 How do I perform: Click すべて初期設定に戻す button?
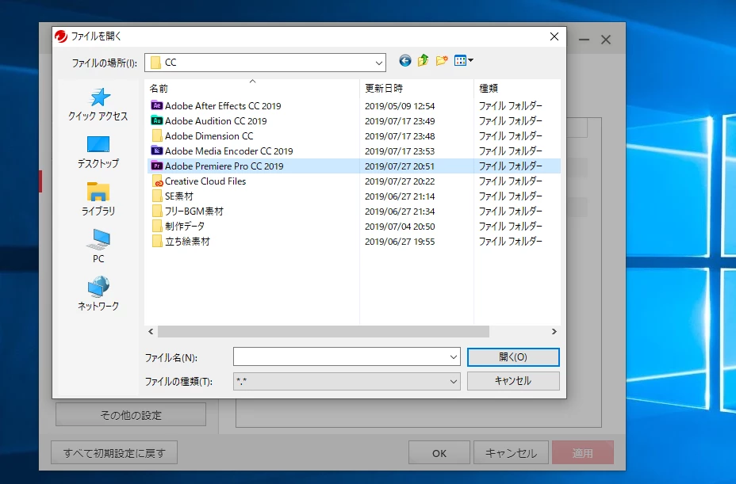pos(114,453)
